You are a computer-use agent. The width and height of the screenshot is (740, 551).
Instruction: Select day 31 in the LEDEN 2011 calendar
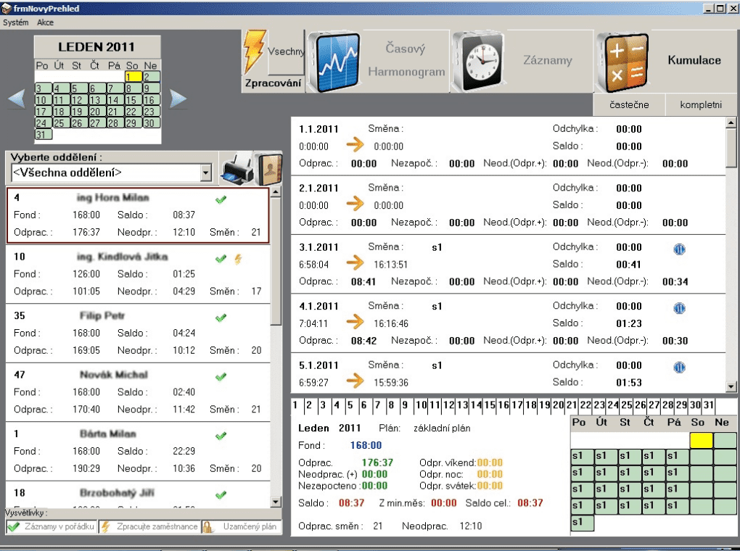44,134
